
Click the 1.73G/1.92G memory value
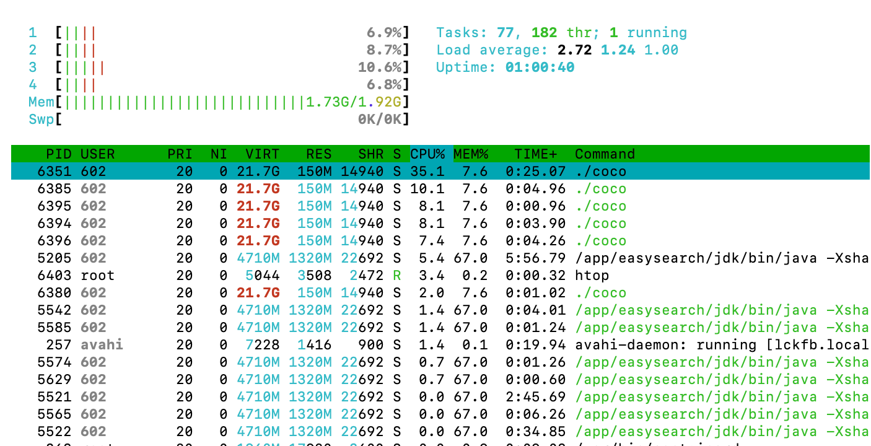354,102
